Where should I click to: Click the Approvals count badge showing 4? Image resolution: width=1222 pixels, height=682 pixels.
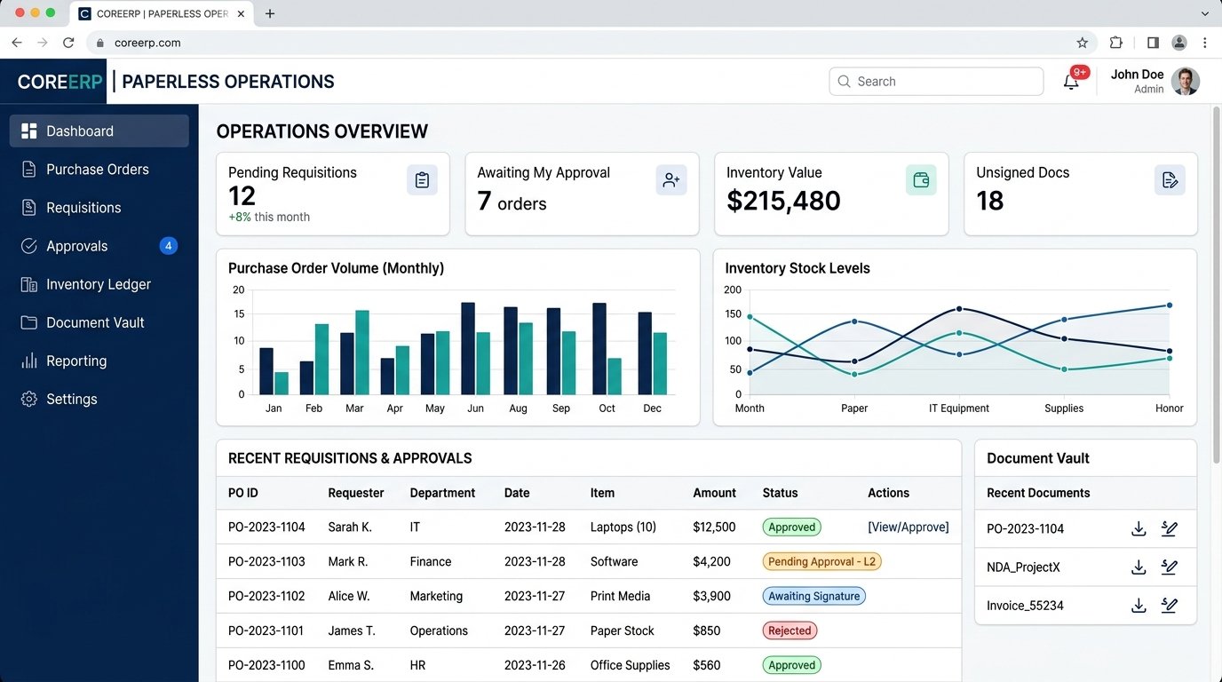pyautogui.click(x=169, y=246)
